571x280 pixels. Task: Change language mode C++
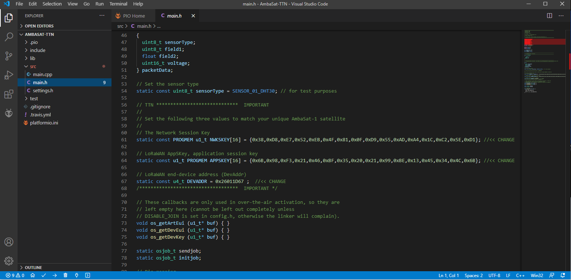[x=520, y=276]
